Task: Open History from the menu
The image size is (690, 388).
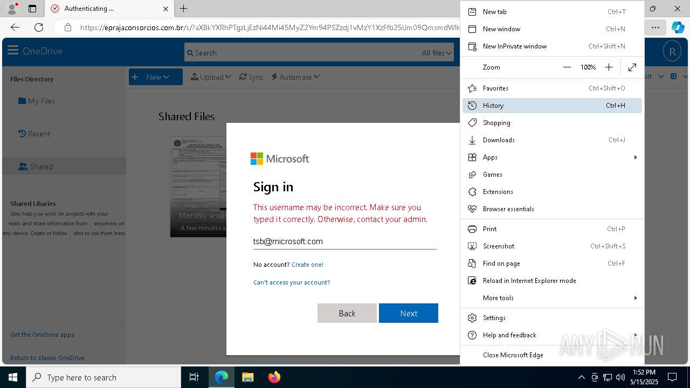Action: (552, 106)
